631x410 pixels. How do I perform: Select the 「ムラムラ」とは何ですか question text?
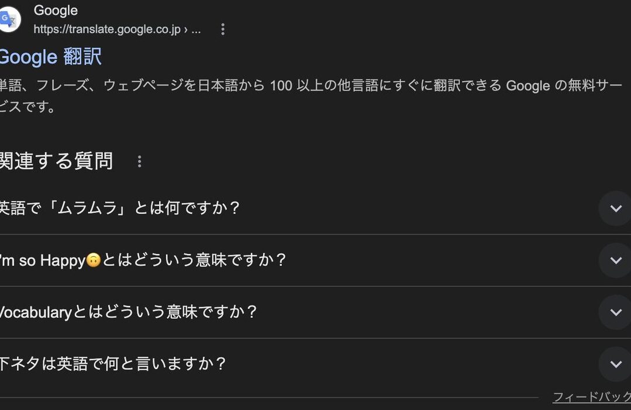(x=120, y=209)
